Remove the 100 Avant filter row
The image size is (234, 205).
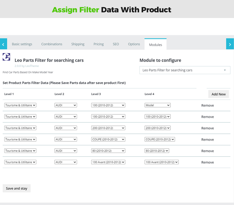click(207, 162)
